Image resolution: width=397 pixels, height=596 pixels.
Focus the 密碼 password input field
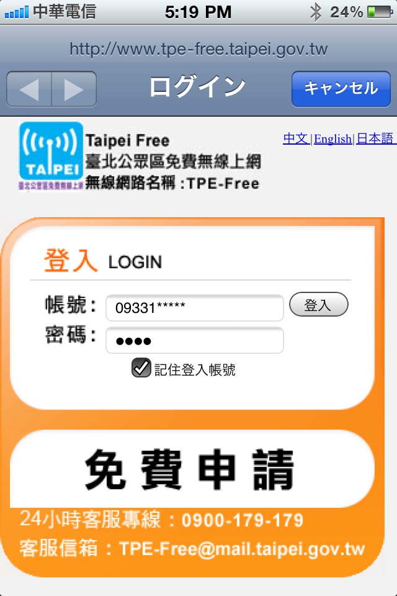coord(195,340)
